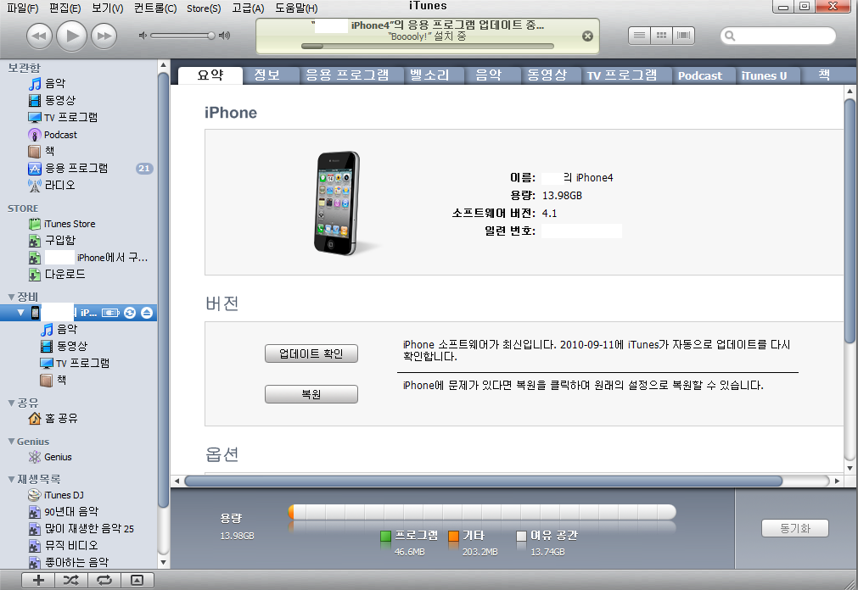
Task: Open the 좋아하는 음악 playlist
Action: tap(69, 562)
